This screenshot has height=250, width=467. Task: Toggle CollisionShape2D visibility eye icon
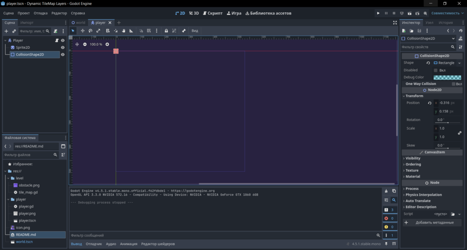[62, 55]
